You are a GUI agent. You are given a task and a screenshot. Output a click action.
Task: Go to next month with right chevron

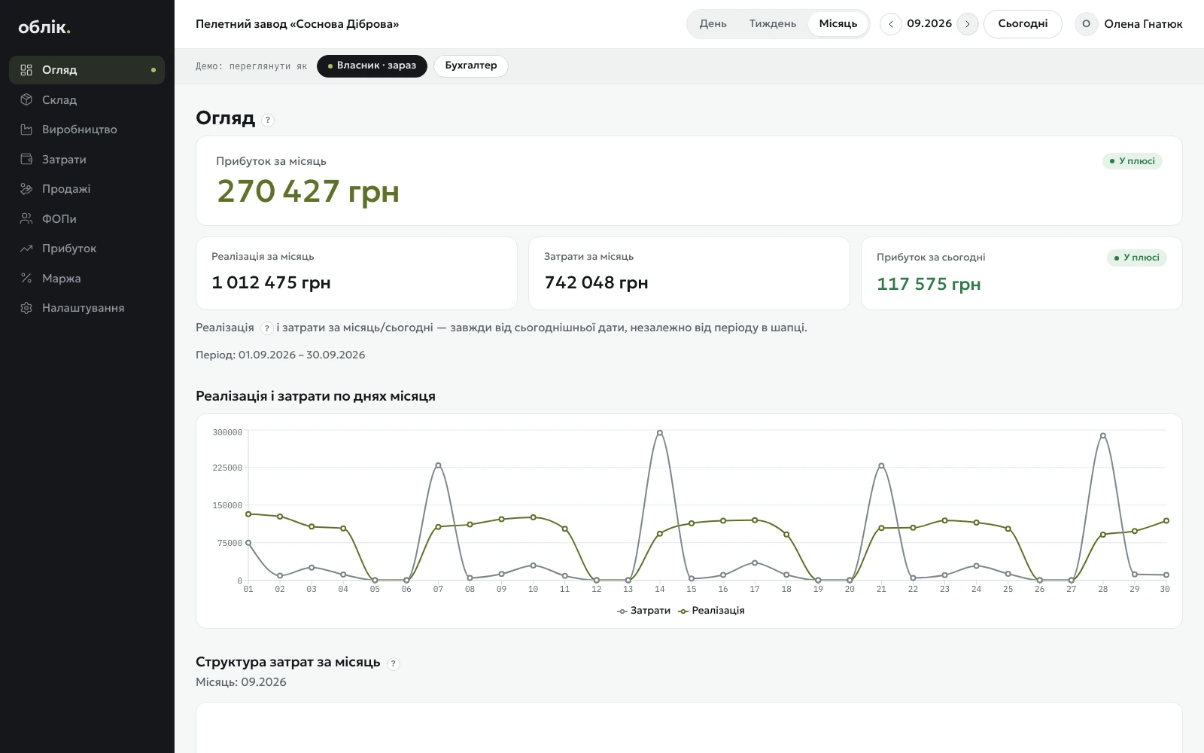click(x=968, y=24)
